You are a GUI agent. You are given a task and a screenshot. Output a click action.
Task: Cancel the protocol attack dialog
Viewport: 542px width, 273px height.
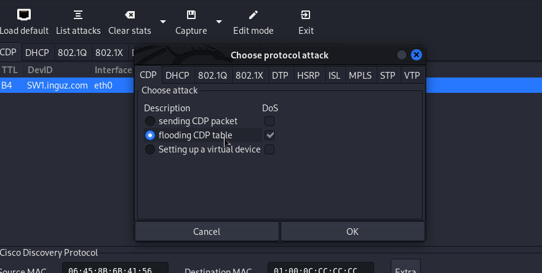(x=207, y=232)
